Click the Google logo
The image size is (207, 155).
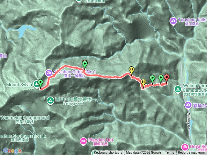tap(12, 150)
